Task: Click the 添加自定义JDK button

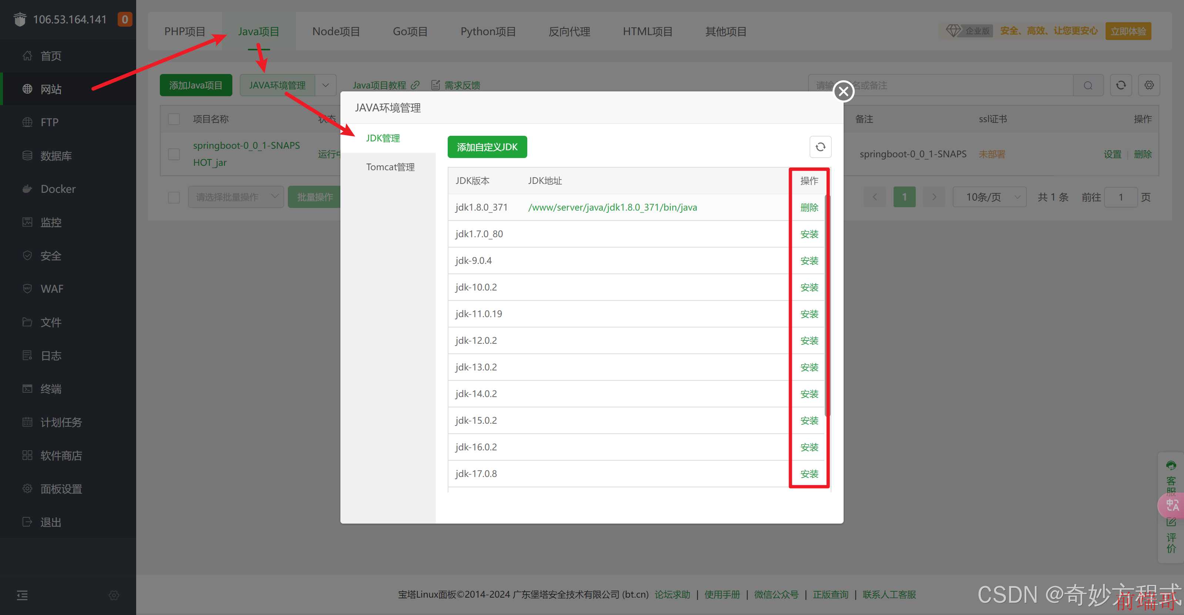Action: click(x=487, y=147)
